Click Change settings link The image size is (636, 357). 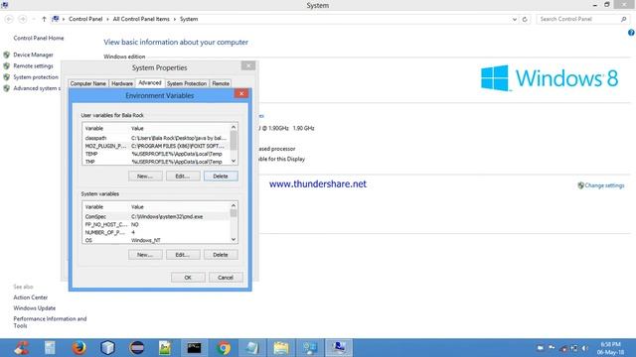(604, 185)
